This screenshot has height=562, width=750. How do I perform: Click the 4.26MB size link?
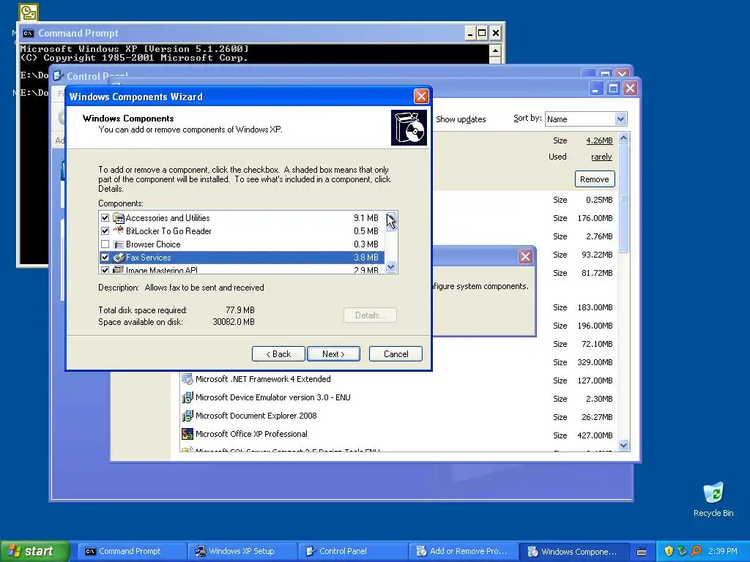(x=599, y=140)
